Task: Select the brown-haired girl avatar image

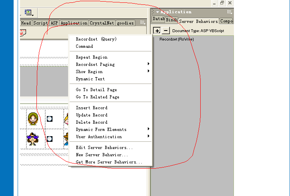Action: [32, 118]
